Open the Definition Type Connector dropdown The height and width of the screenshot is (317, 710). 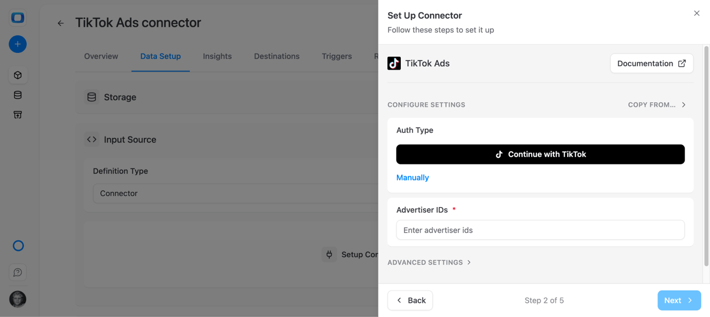(235, 193)
